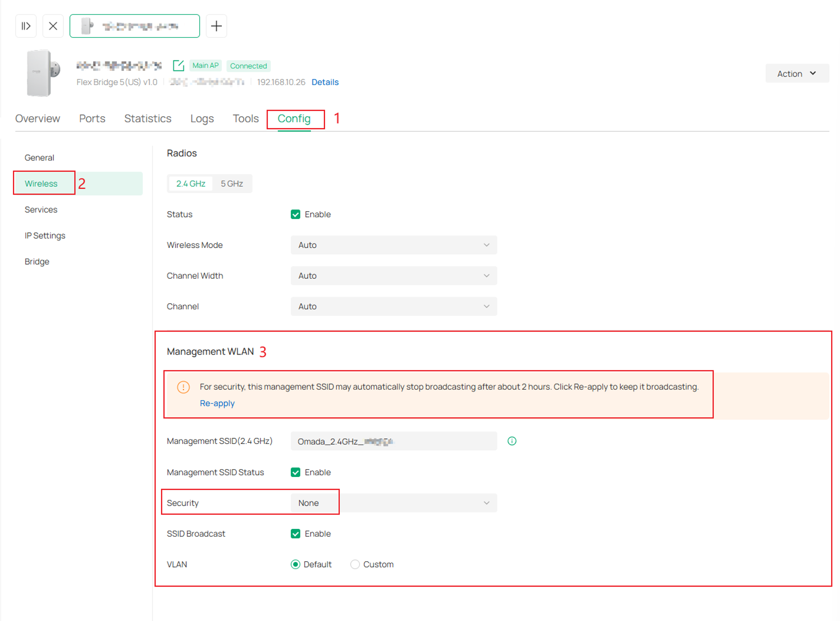The width and height of the screenshot is (840, 621).
Task: Click the Main AP badge
Action: coord(206,66)
